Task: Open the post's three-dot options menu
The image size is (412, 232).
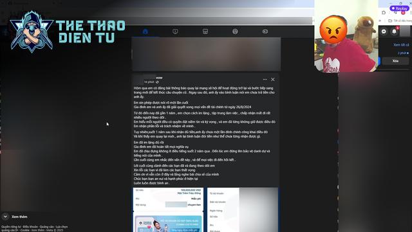Action: [265, 79]
